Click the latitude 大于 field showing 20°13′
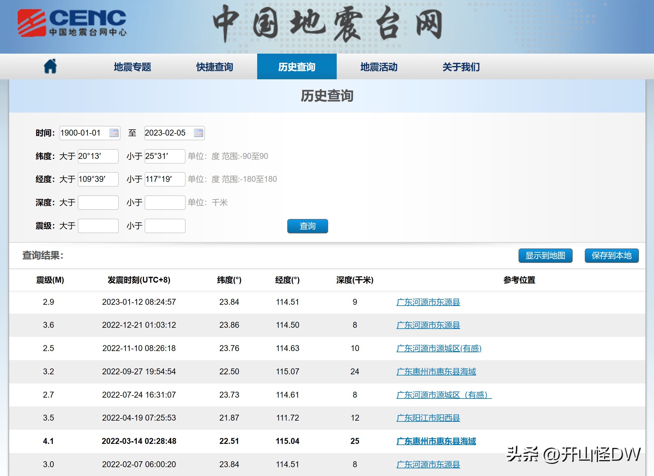This screenshot has width=654, height=476. [98, 156]
